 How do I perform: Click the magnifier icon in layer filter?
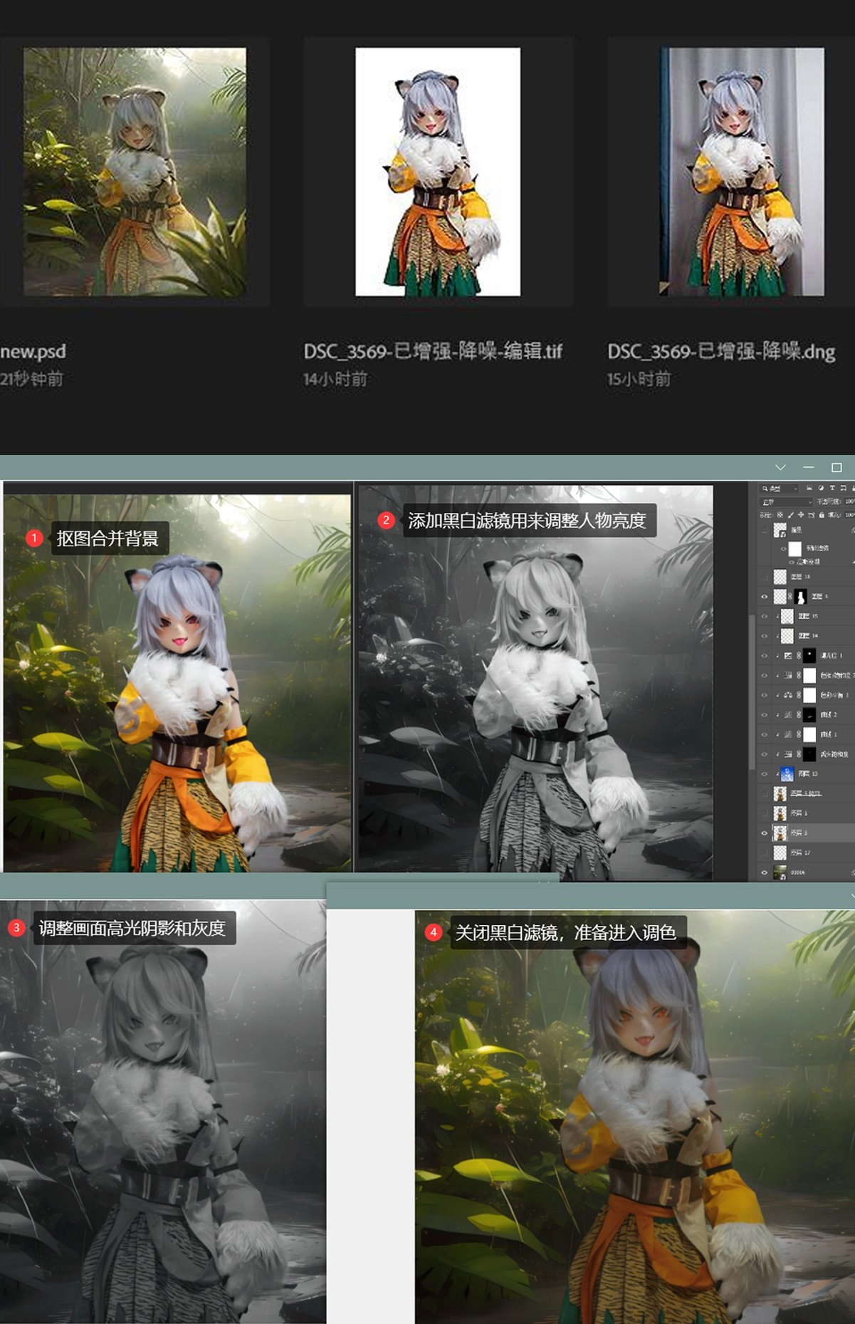click(x=765, y=489)
